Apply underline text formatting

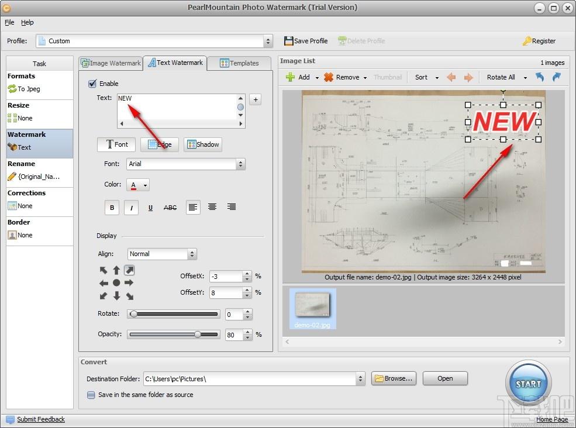coord(150,208)
